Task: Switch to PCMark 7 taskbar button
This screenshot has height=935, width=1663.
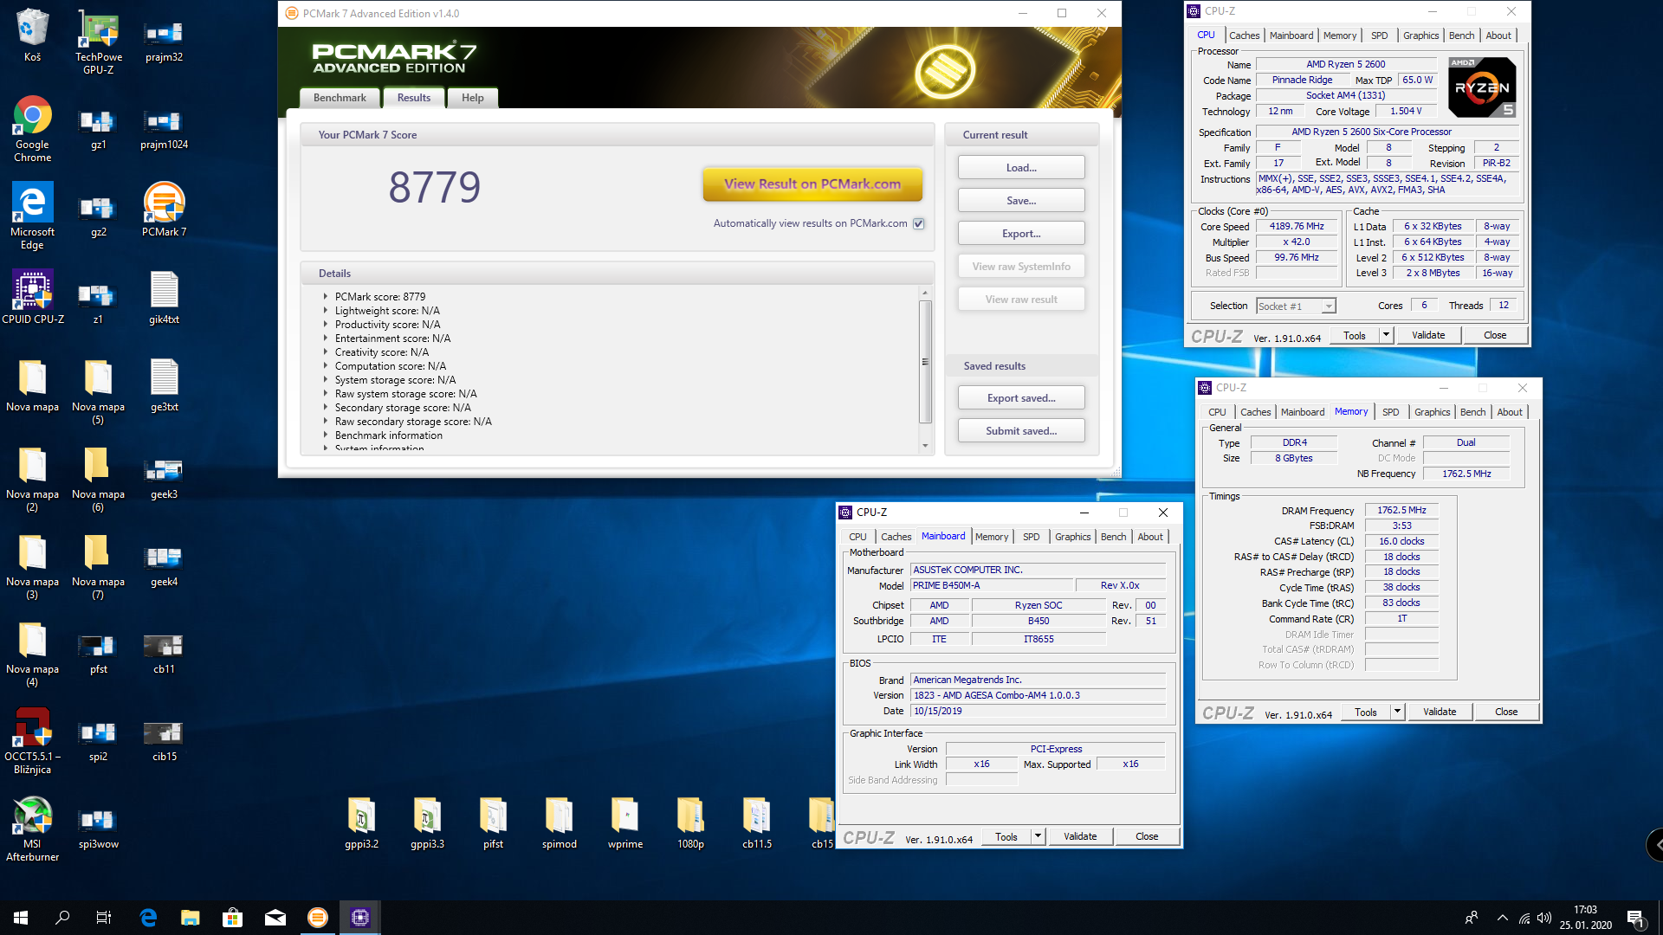Action: (318, 918)
